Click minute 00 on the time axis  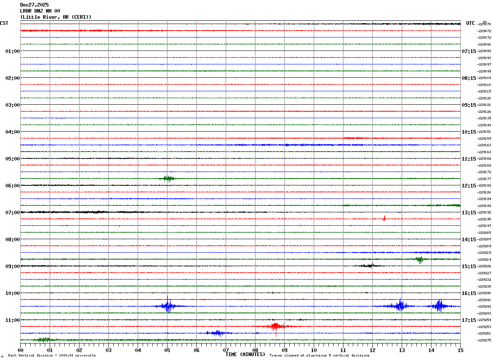coord(20,350)
